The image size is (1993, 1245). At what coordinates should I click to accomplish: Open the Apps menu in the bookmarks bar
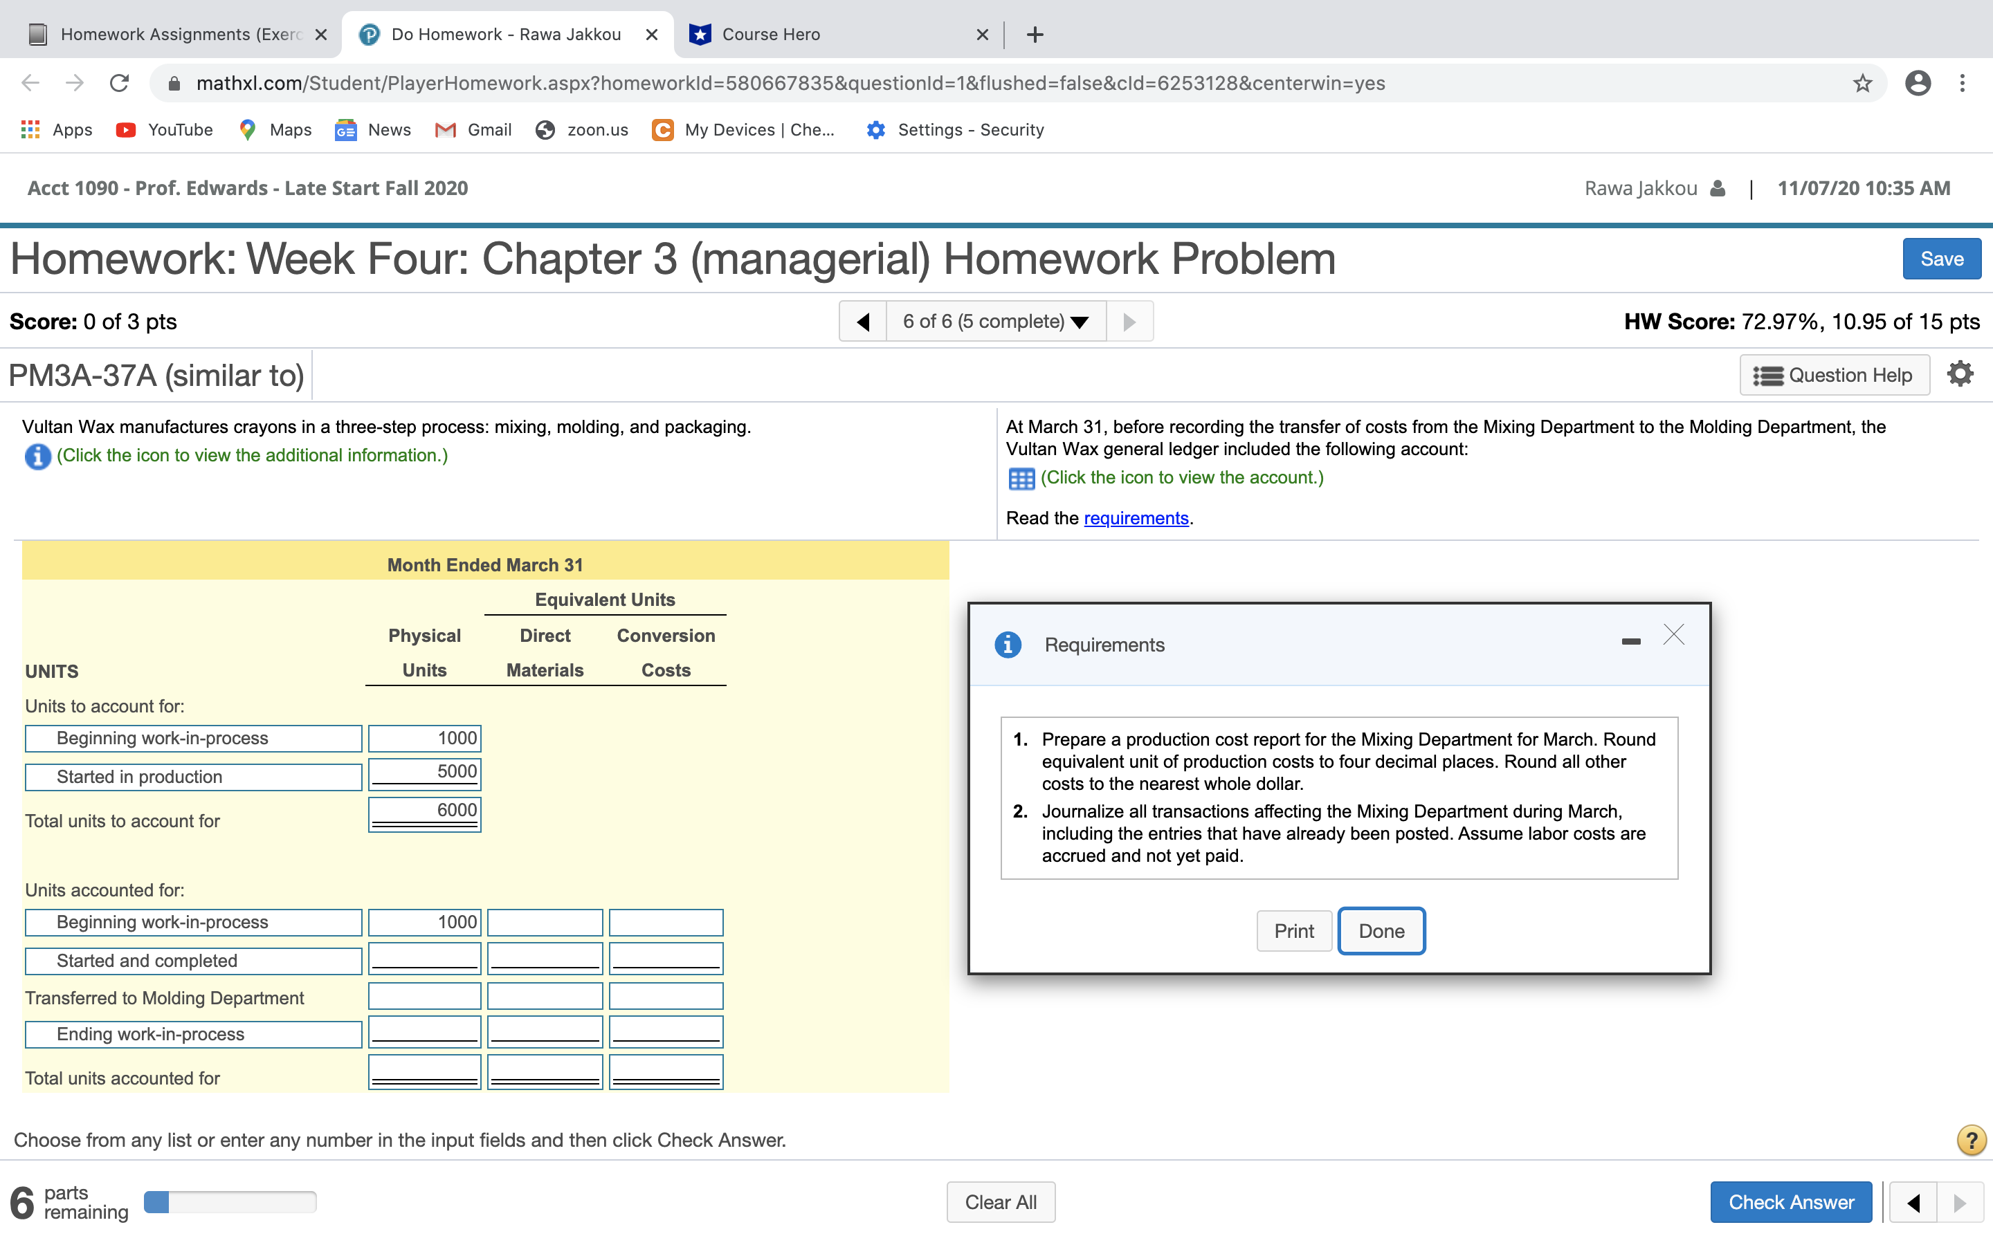[56, 129]
